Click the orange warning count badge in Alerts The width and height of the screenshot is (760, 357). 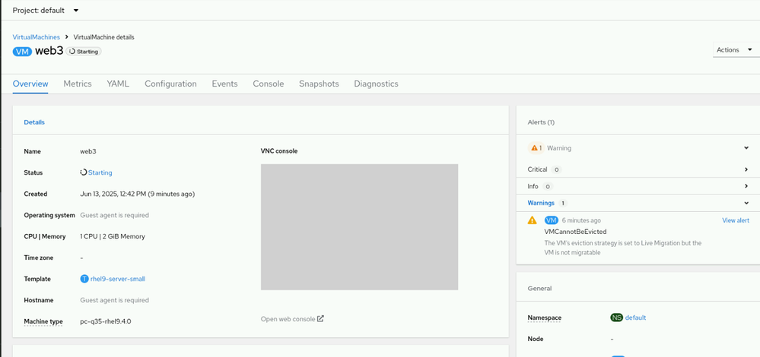click(536, 148)
